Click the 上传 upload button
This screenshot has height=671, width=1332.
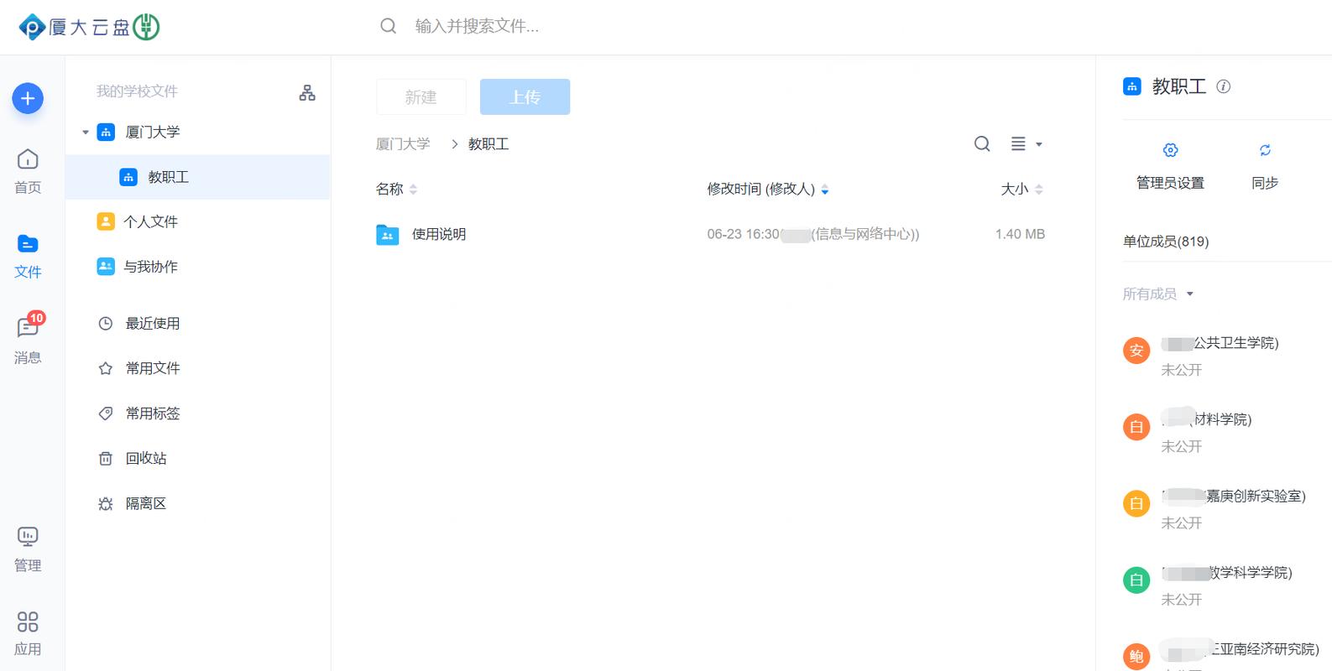pyautogui.click(x=525, y=97)
